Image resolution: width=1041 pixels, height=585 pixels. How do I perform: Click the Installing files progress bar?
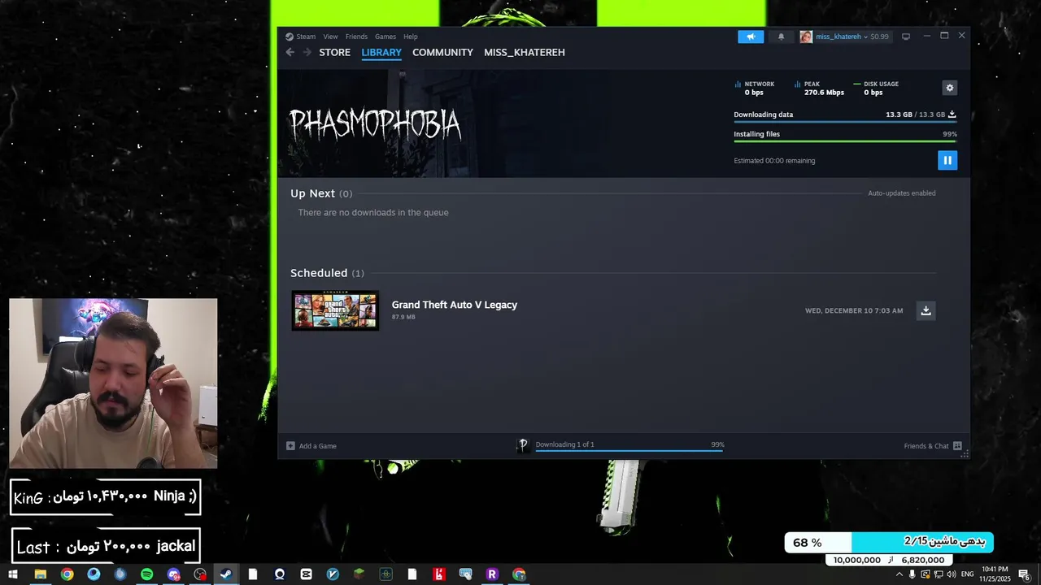tap(845, 141)
